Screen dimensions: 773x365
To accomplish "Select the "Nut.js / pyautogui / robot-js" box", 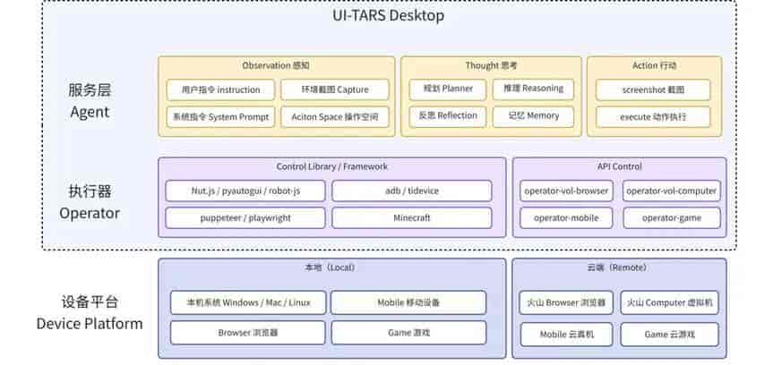I will (245, 191).
